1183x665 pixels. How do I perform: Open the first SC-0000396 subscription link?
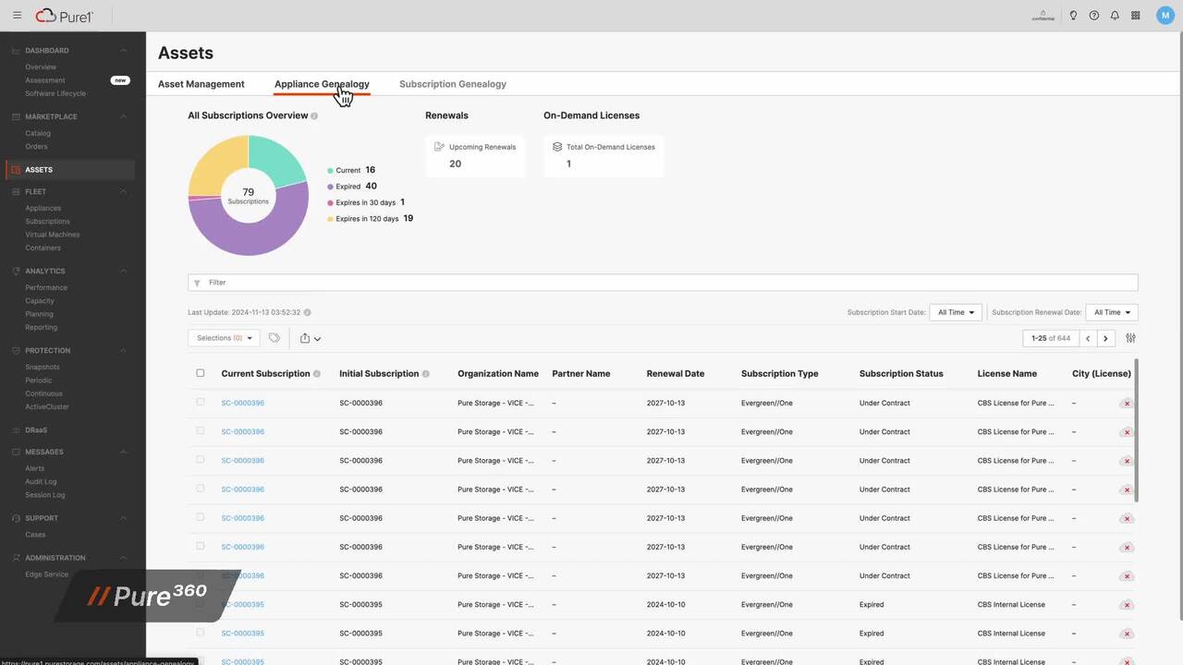242,403
